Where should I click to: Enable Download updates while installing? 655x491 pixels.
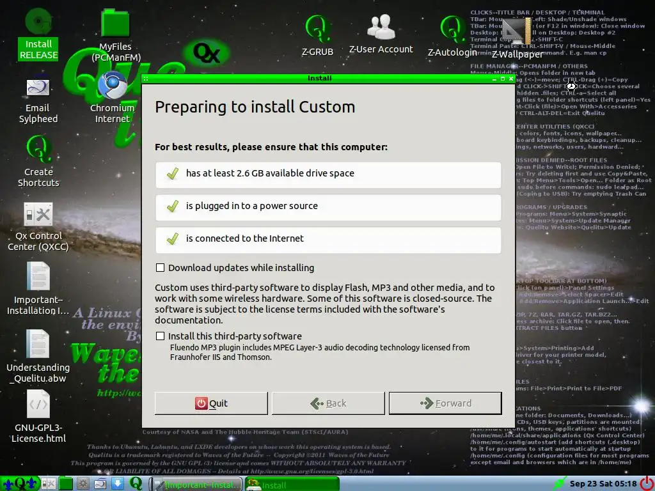click(x=160, y=268)
